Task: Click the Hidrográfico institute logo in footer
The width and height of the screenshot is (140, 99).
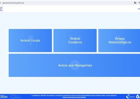Action: click(130, 97)
